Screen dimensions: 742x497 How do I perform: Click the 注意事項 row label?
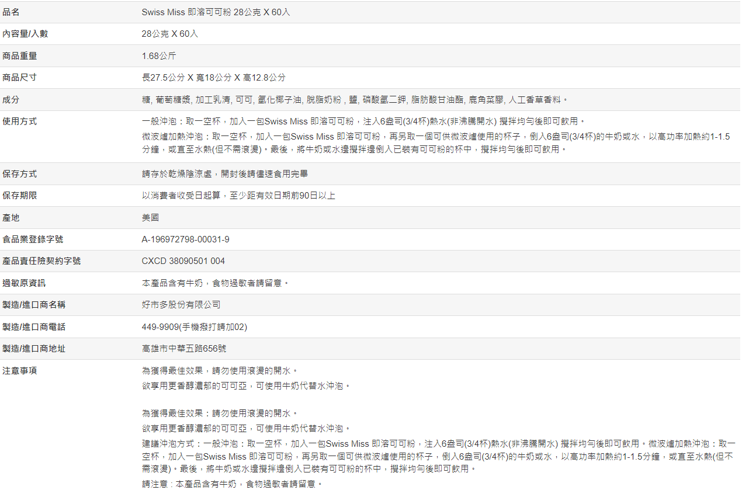[x=19, y=371]
